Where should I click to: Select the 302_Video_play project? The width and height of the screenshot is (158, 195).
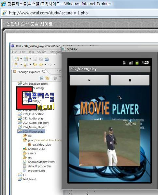tap(33, 132)
